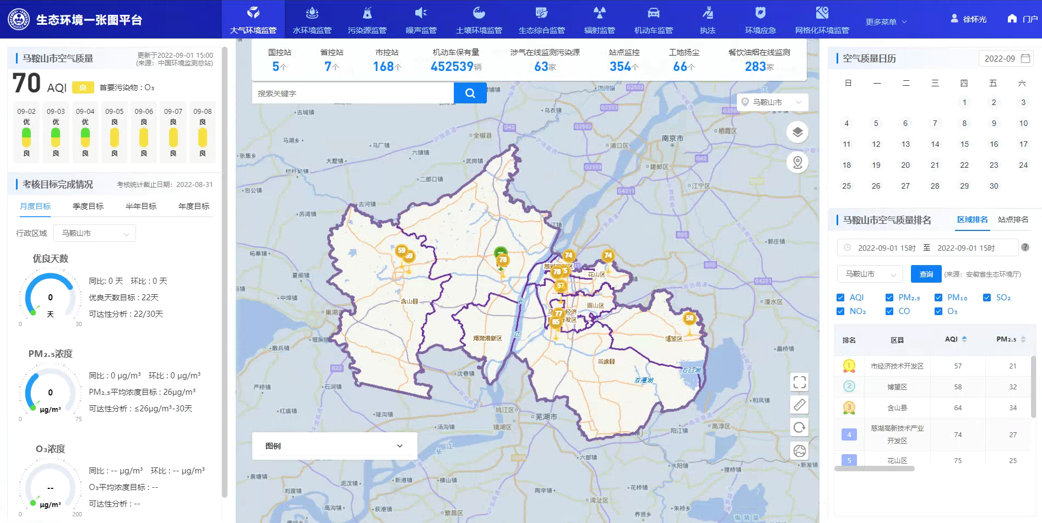Open the 行政区域 马鞍山市 dropdown
The width and height of the screenshot is (1042, 523).
(95, 233)
